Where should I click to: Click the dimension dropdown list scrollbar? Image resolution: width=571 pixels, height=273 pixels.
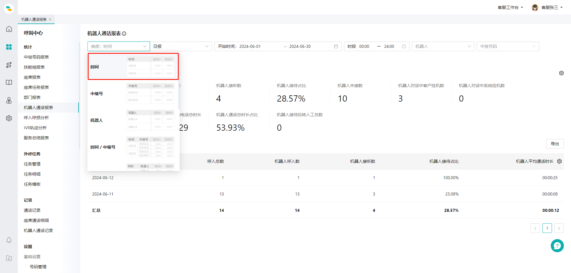tap(179, 82)
